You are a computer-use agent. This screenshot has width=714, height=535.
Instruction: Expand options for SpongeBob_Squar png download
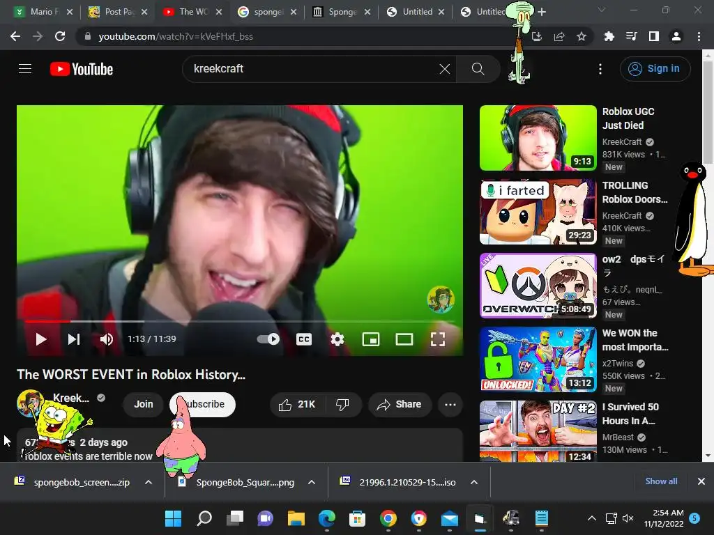click(x=312, y=482)
